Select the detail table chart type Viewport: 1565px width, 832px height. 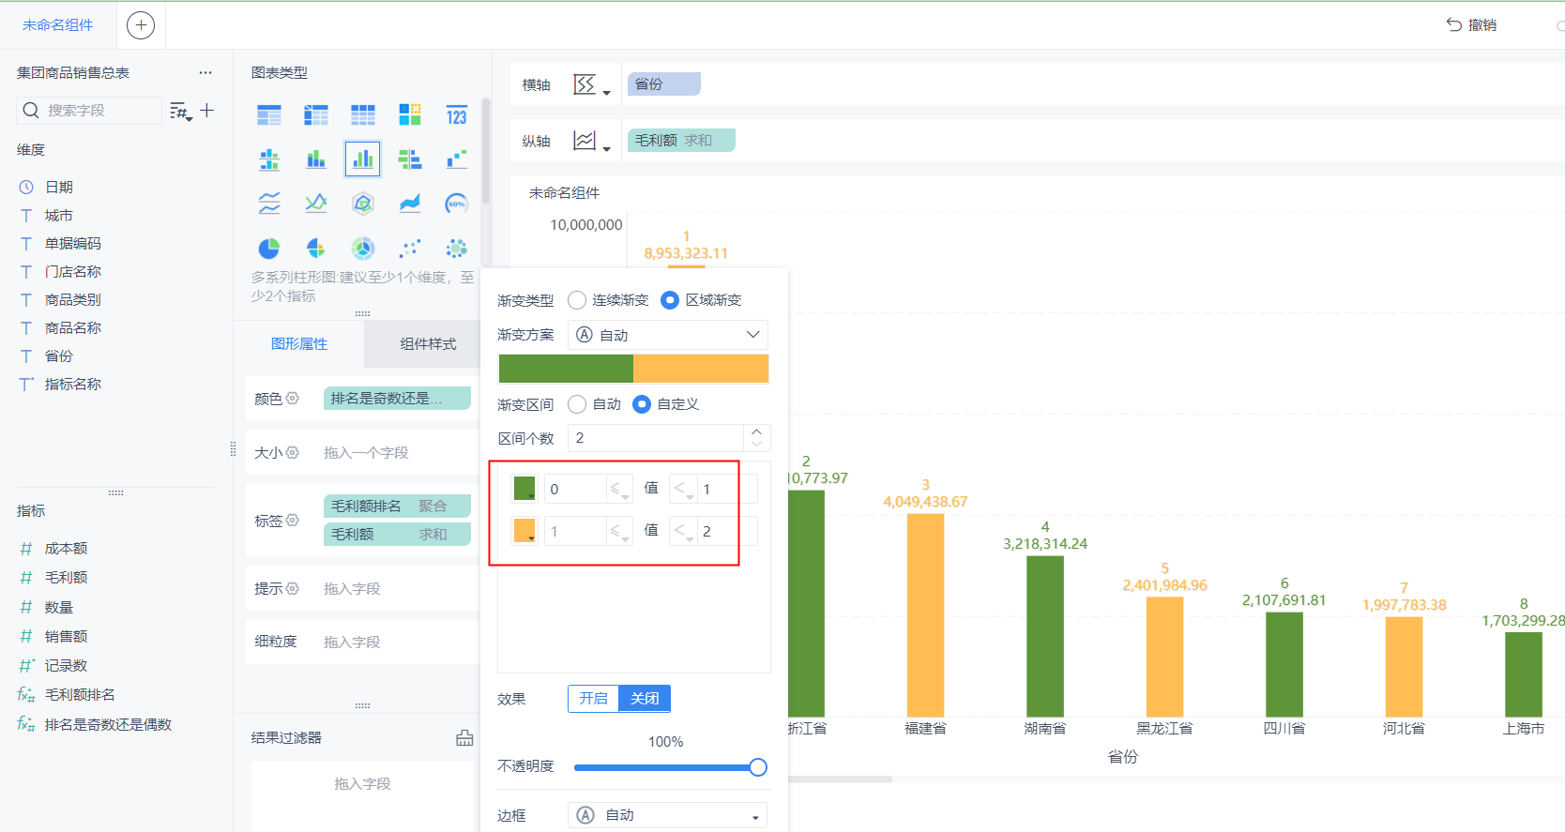click(x=363, y=115)
